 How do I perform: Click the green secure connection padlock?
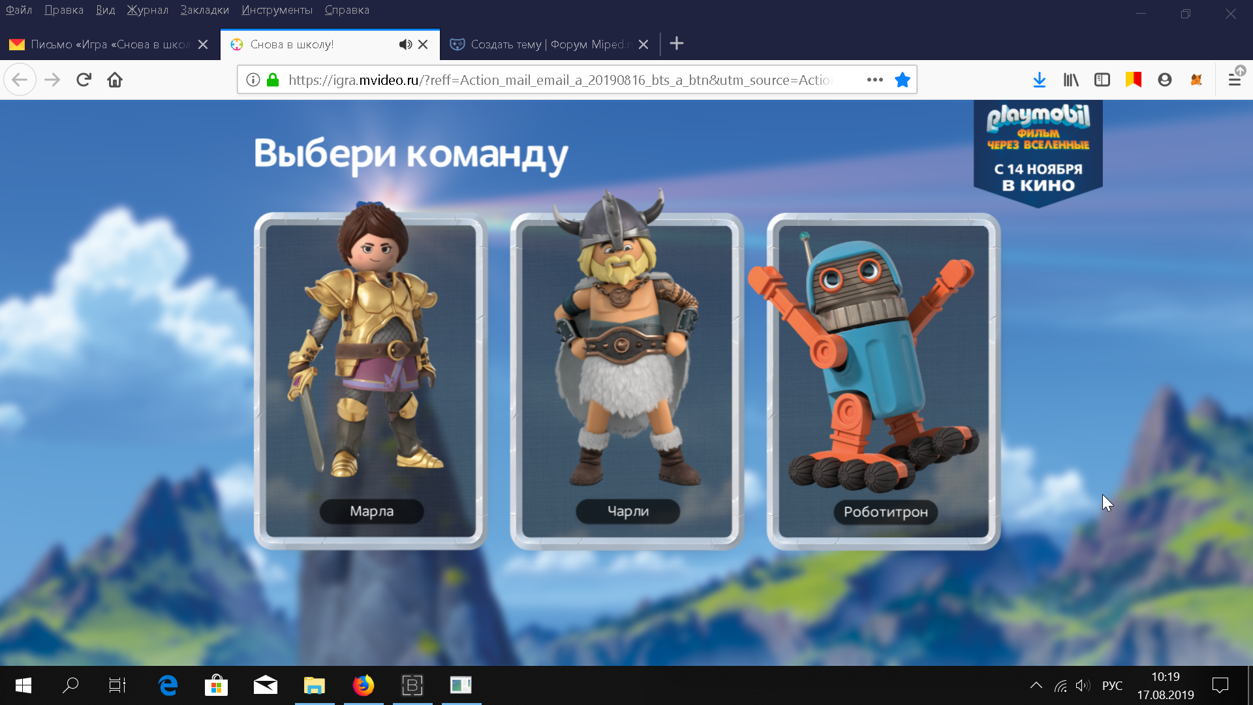point(273,80)
